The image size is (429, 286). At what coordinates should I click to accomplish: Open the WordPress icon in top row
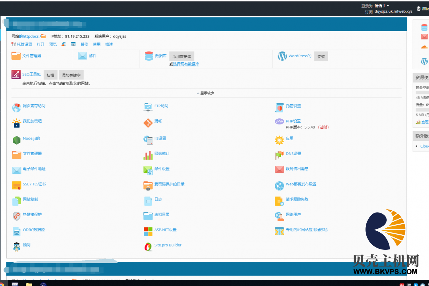[x=282, y=56]
